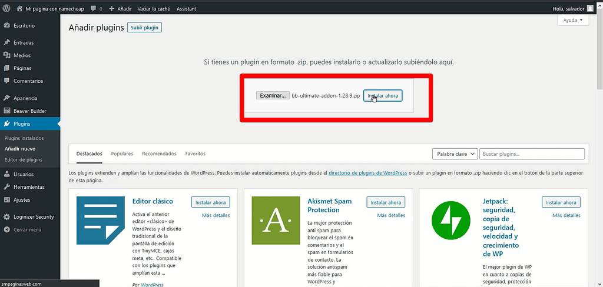
Task: Click the plus icon next to Añadir
Action: (111, 8)
